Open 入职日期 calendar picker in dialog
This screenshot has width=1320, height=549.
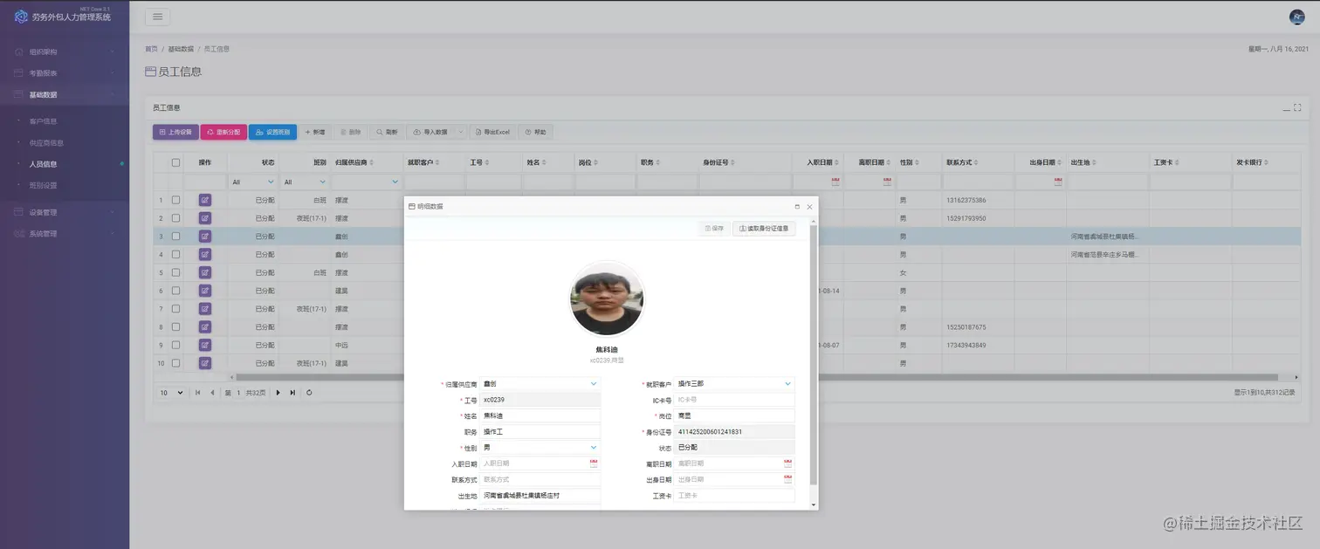coord(594,463)
